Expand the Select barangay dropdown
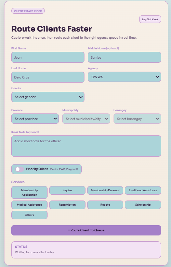Screen dimensions: 171x267 tap(137, 119)
